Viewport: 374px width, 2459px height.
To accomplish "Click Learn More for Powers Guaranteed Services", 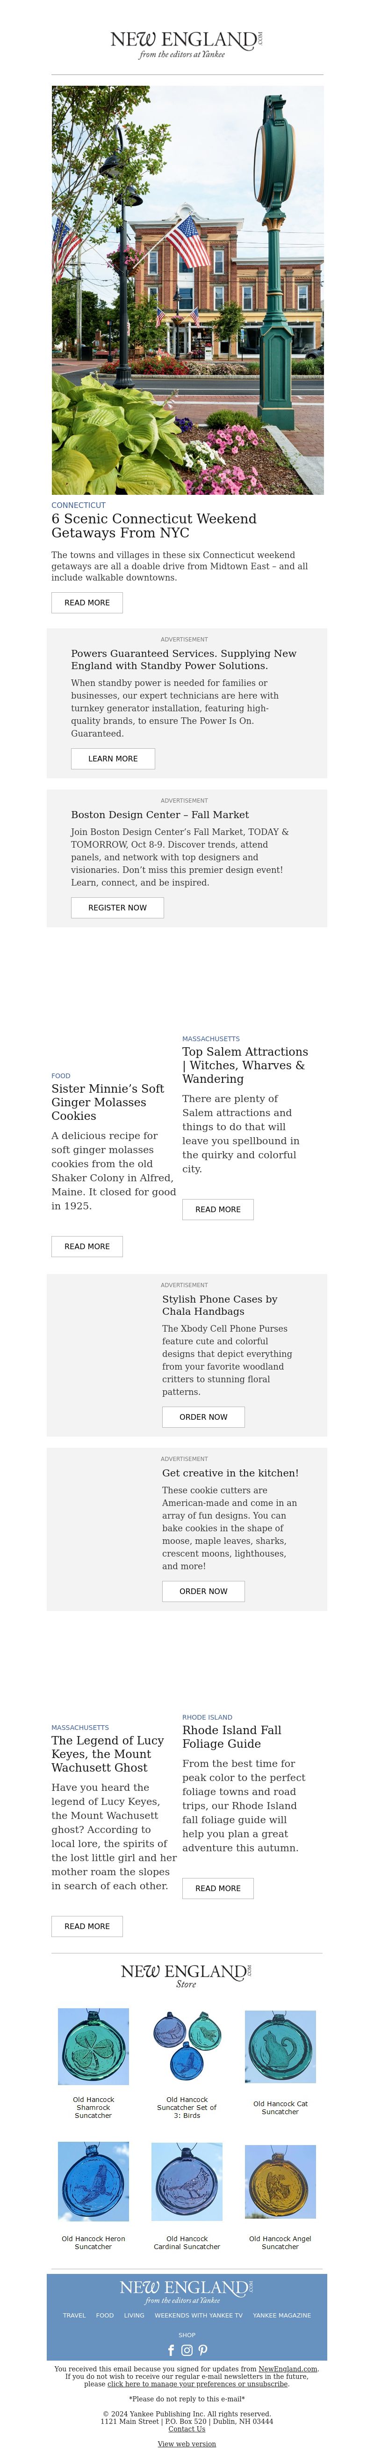I will [112, 759].
